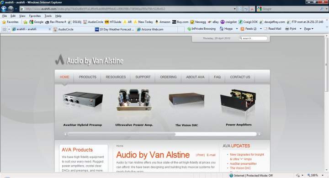Click the Add to Favorites Bar icon
This screenshot has height=178, width=329.
26,22
